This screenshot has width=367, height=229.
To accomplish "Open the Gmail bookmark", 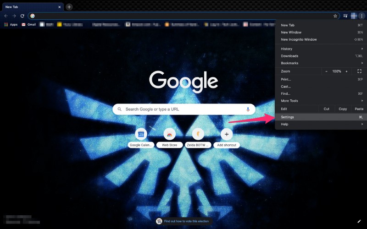I will (x=29, y=24).
